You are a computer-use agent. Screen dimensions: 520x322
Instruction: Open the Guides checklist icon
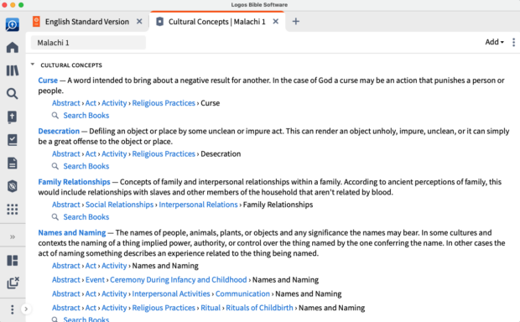coord(13,140)
